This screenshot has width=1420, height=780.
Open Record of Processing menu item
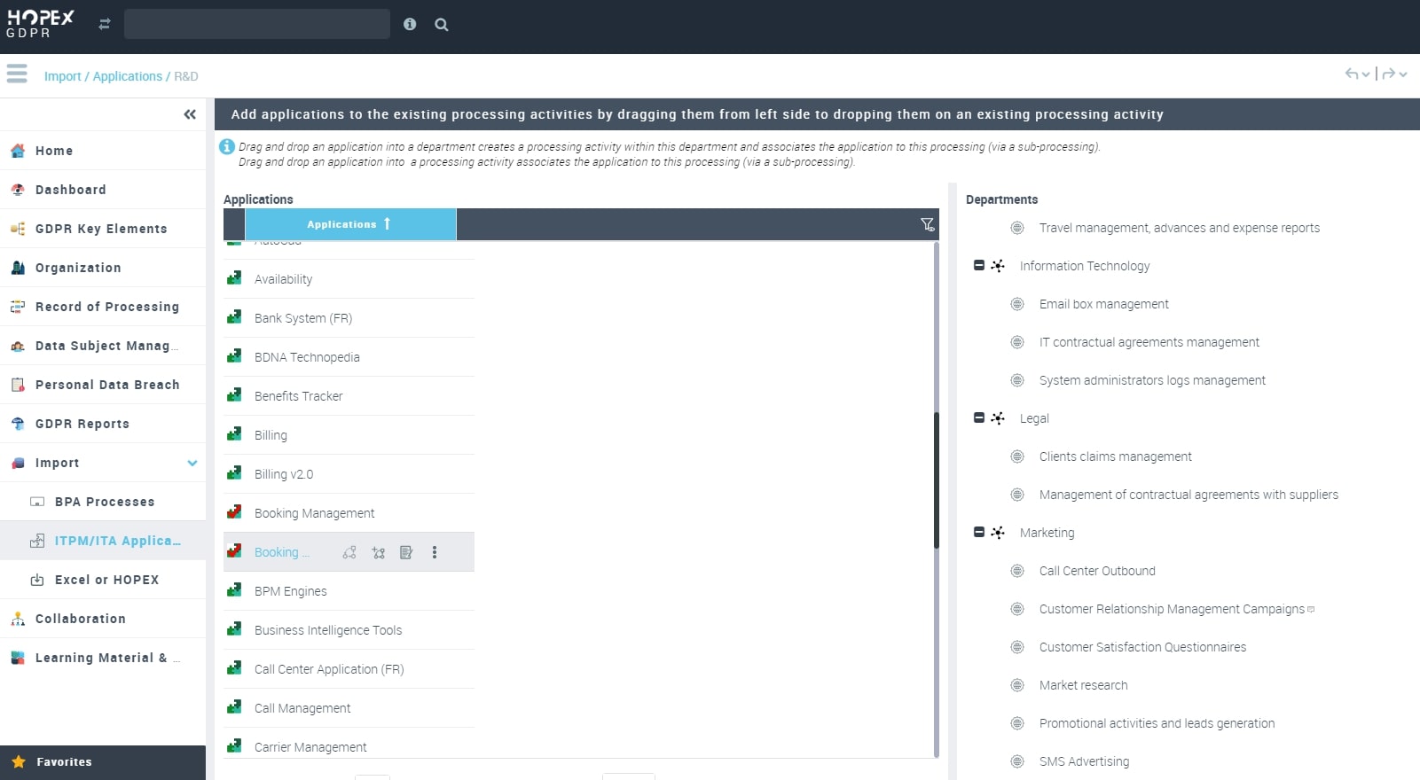point(106,307)
